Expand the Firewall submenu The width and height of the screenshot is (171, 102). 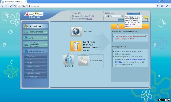click(35, 70)
